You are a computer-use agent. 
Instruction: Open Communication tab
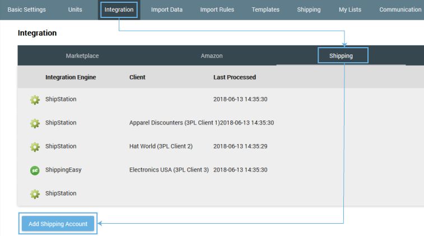click(400, 10)
